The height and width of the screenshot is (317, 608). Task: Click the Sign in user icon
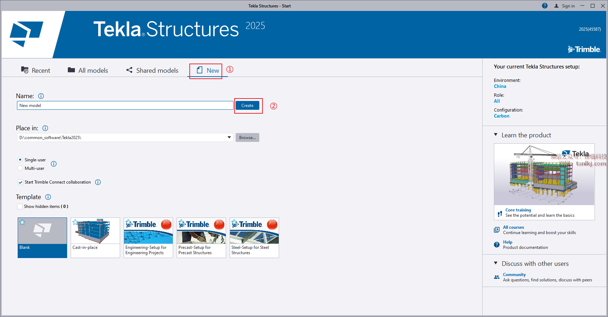[556, 6]
